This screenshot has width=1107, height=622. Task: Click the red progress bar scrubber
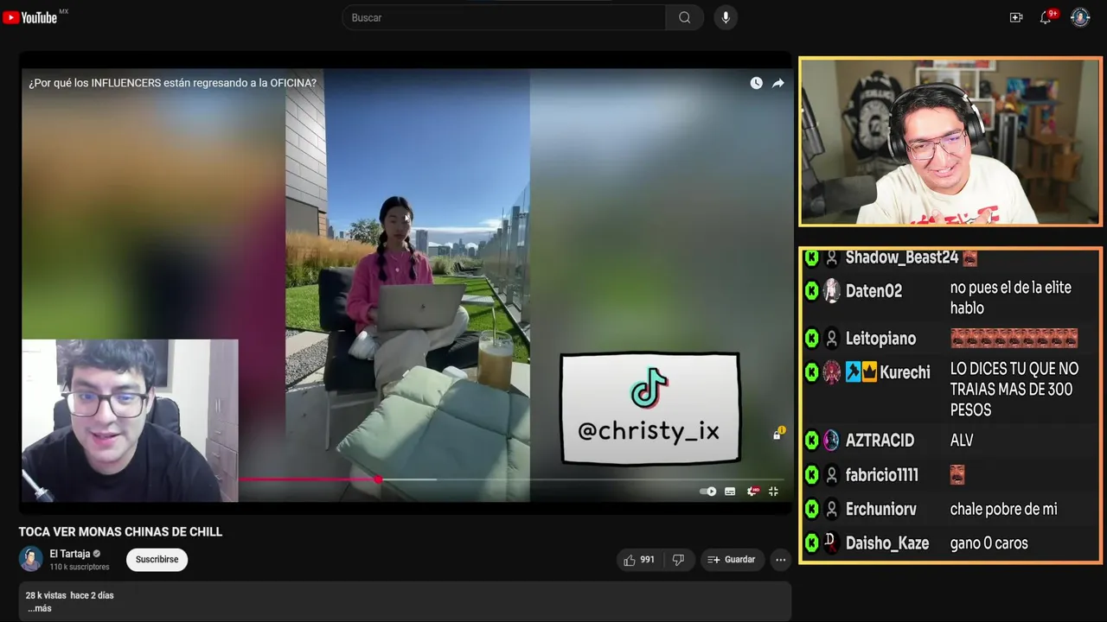pyautogui.click(x=378, y=479)
